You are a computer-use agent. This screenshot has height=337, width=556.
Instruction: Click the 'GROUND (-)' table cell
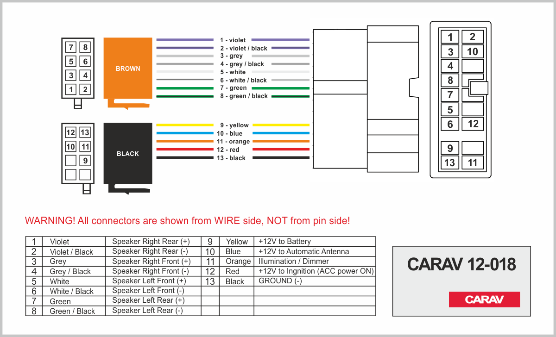(280, 281)
